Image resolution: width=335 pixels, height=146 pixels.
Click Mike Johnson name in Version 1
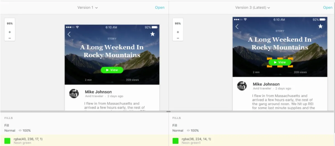pos(98,92)
